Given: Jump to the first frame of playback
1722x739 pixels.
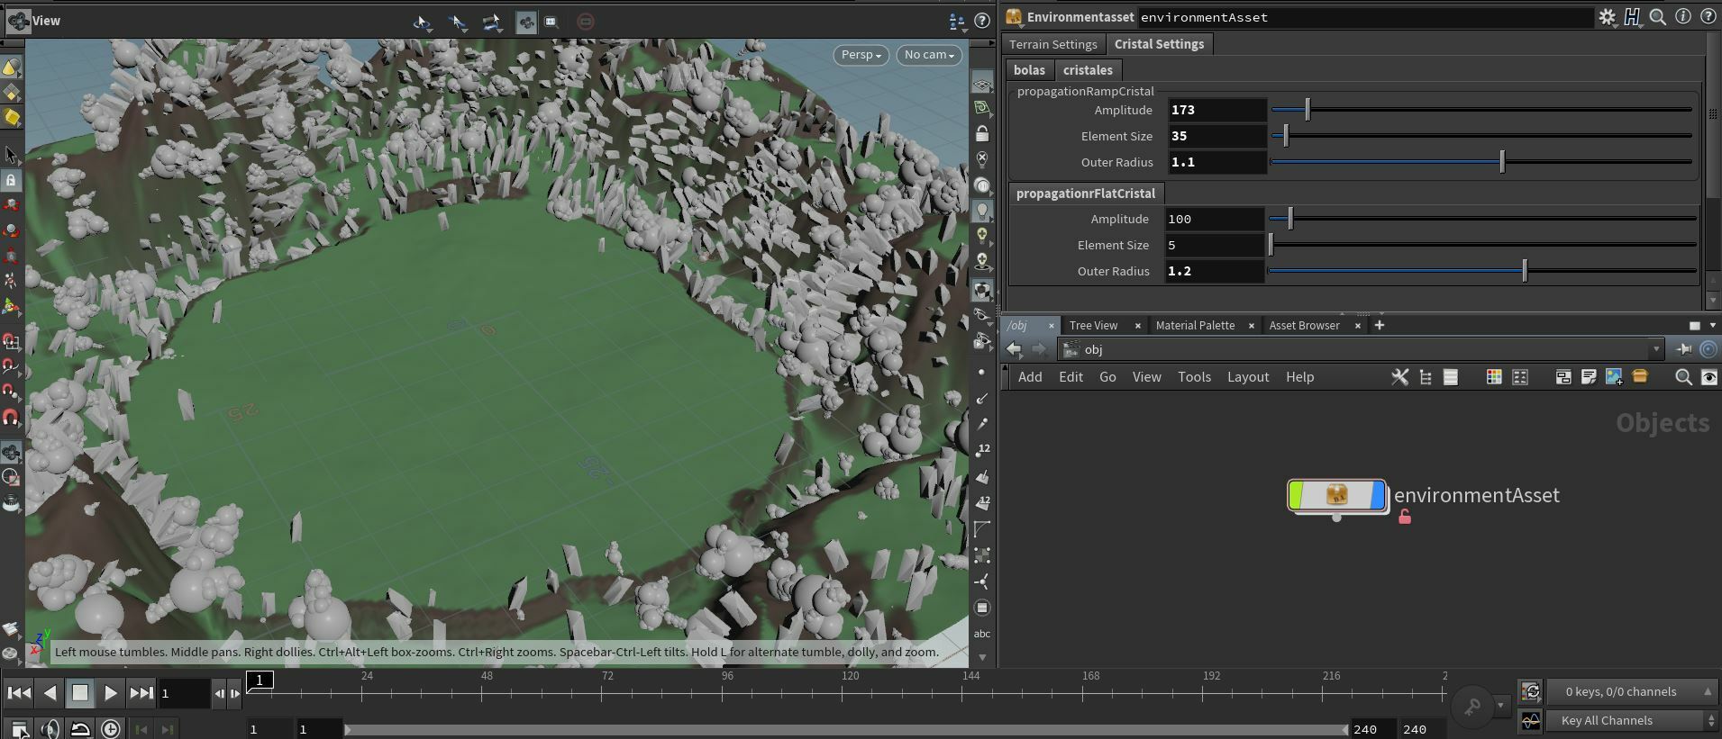Looking at the screenshot, I should pyautogui.click(x=19, y=693).
